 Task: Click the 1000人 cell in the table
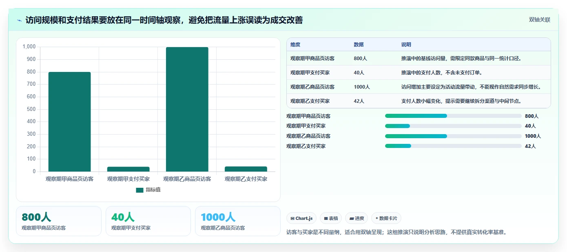click(362, 87)
